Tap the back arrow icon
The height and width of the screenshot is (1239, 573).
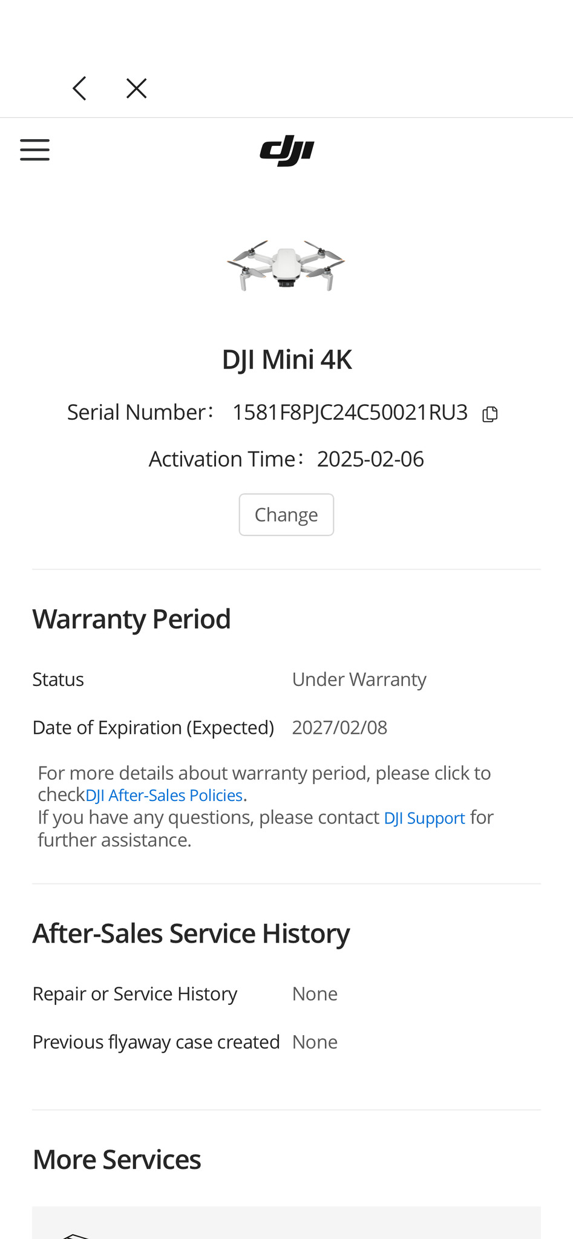coord(79,88)
